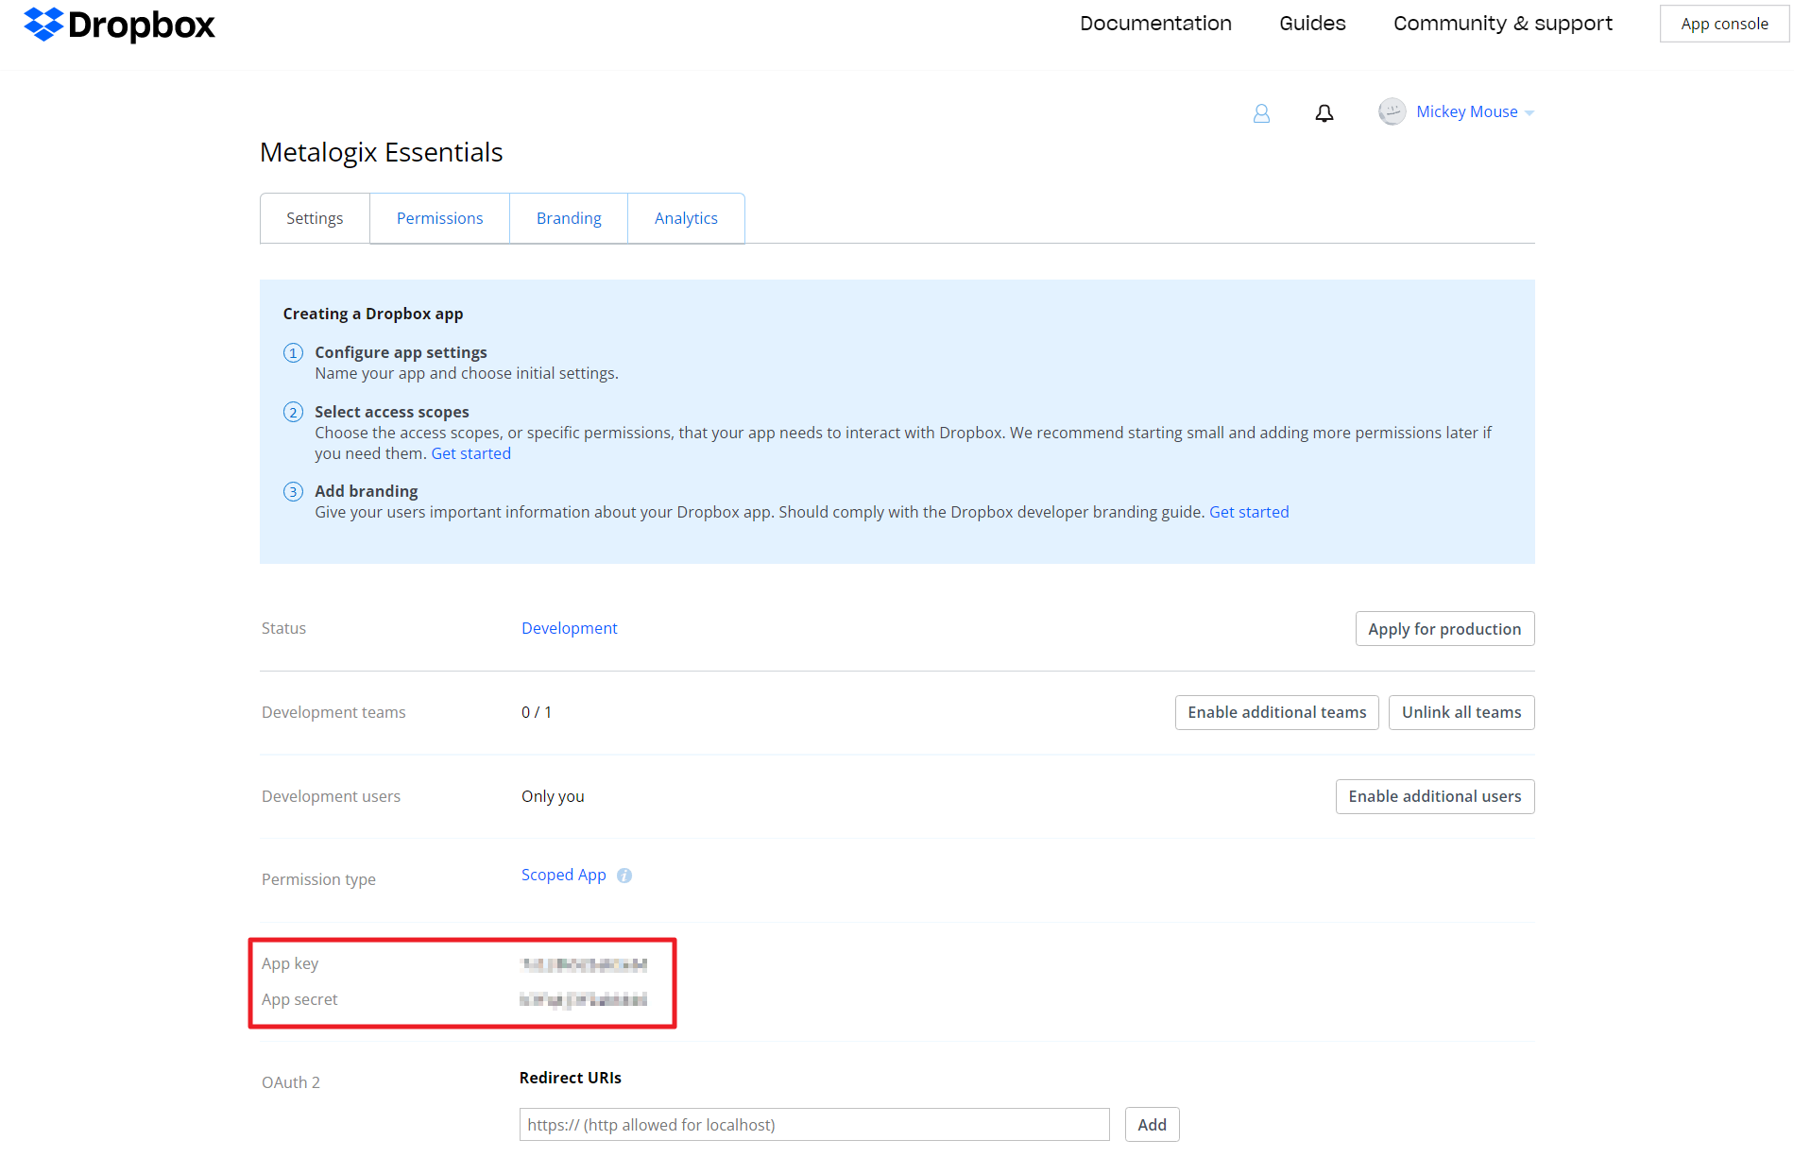
Task: View Scoped App info tooltip icon
Action: pyautogui.click(x=624, y=876)
